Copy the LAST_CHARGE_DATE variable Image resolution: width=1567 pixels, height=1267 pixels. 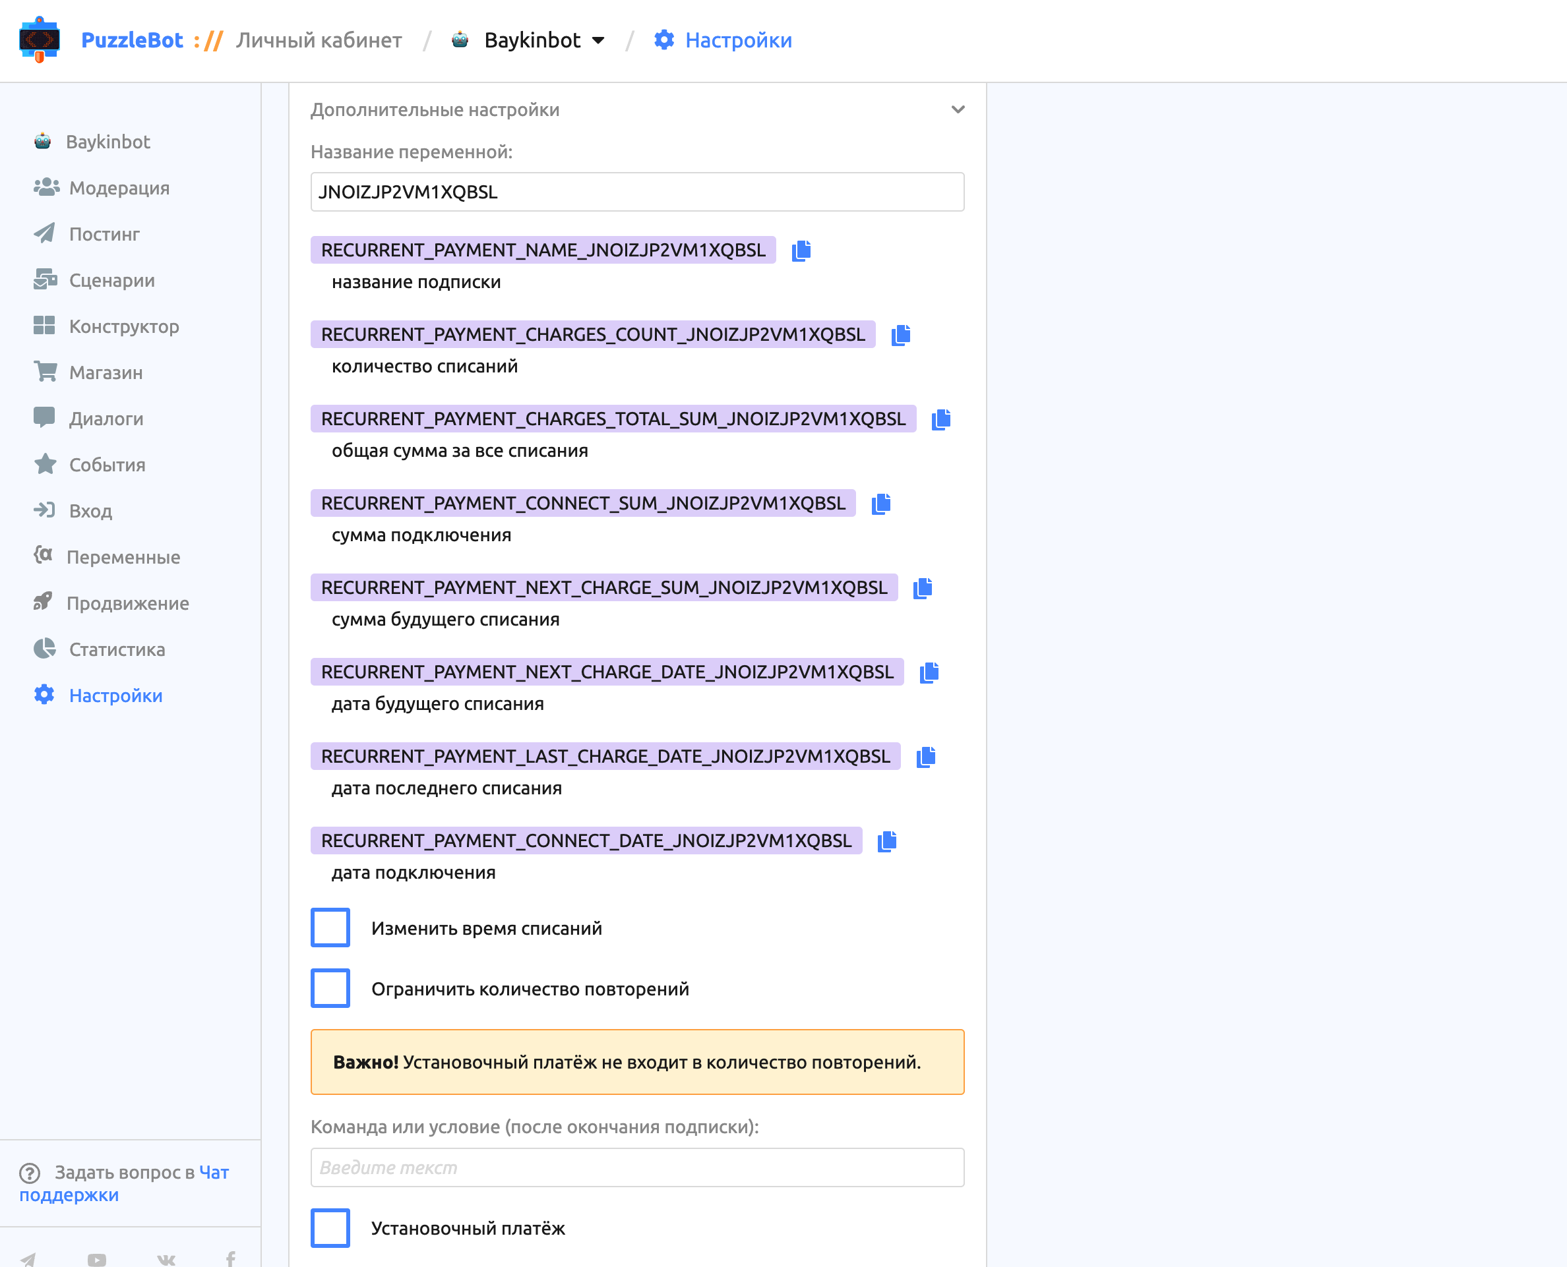pyautogui.click(x=925, y=757)
